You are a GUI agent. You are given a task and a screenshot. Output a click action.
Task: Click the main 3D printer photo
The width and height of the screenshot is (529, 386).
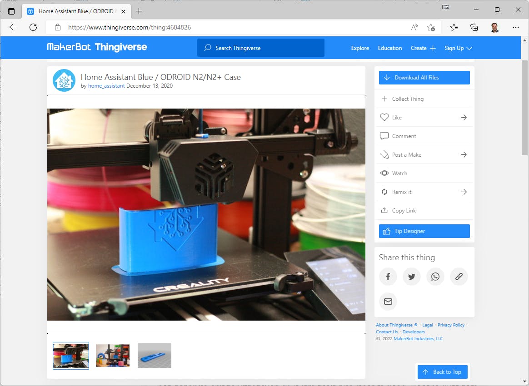point(206,214)
